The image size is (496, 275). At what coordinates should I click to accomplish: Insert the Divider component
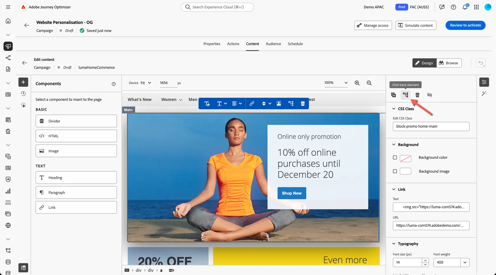[x=76, y=121]
